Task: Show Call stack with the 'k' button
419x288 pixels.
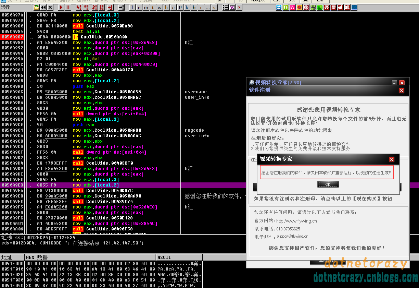Action: click(187, 7)
